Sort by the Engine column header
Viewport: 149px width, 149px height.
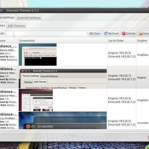[x=143, y=41]
